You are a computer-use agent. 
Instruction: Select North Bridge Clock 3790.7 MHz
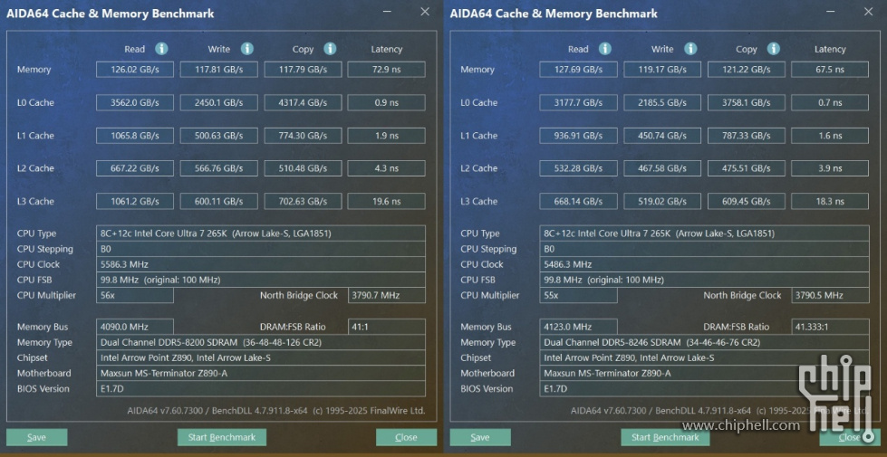click(x=386, y=295)
